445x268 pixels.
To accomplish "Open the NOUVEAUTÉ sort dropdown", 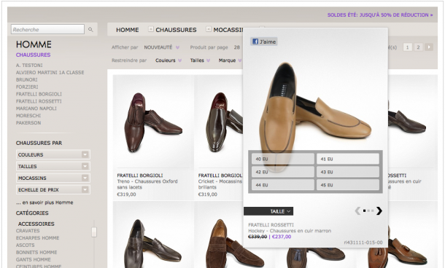I will (x=162, y=47).
